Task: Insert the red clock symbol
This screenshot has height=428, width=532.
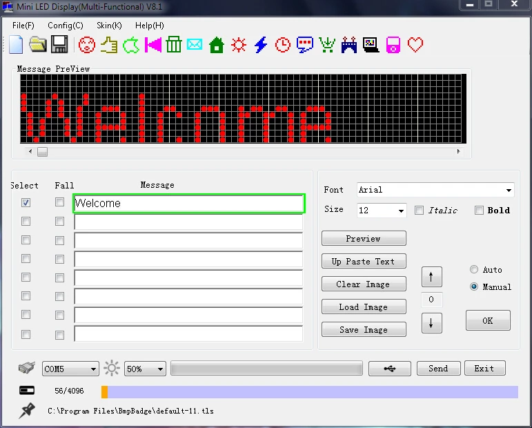Action: pos(283,45)
